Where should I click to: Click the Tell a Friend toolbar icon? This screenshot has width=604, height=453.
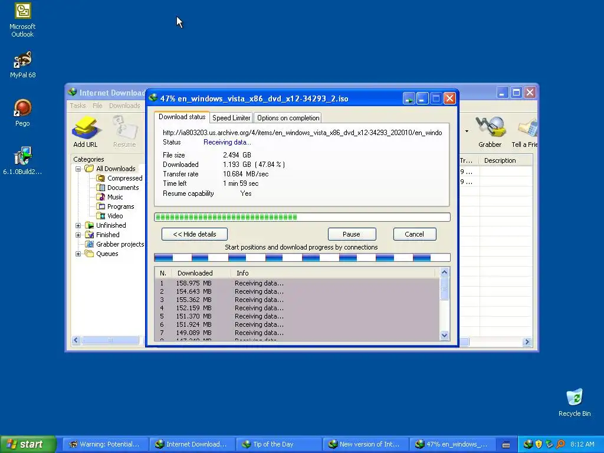click(x=524, y=132)
